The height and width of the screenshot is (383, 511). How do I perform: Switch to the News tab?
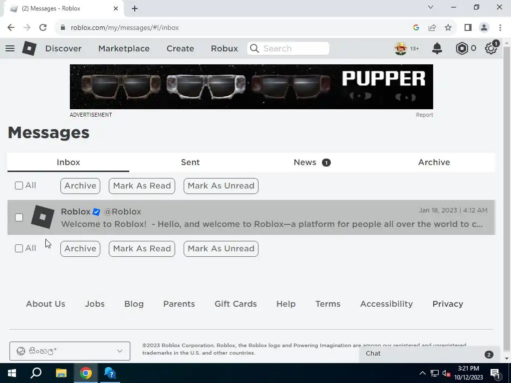(x=312, y=162)
